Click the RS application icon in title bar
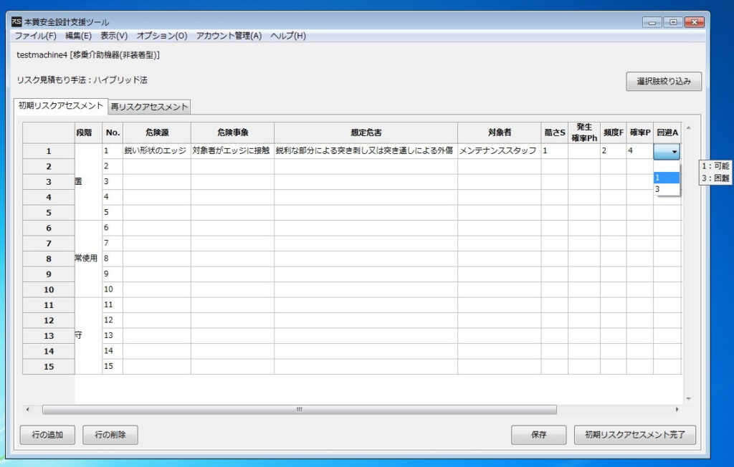This screenshot has height=467, width=734. pyautogui.click(x=16, y=22)
